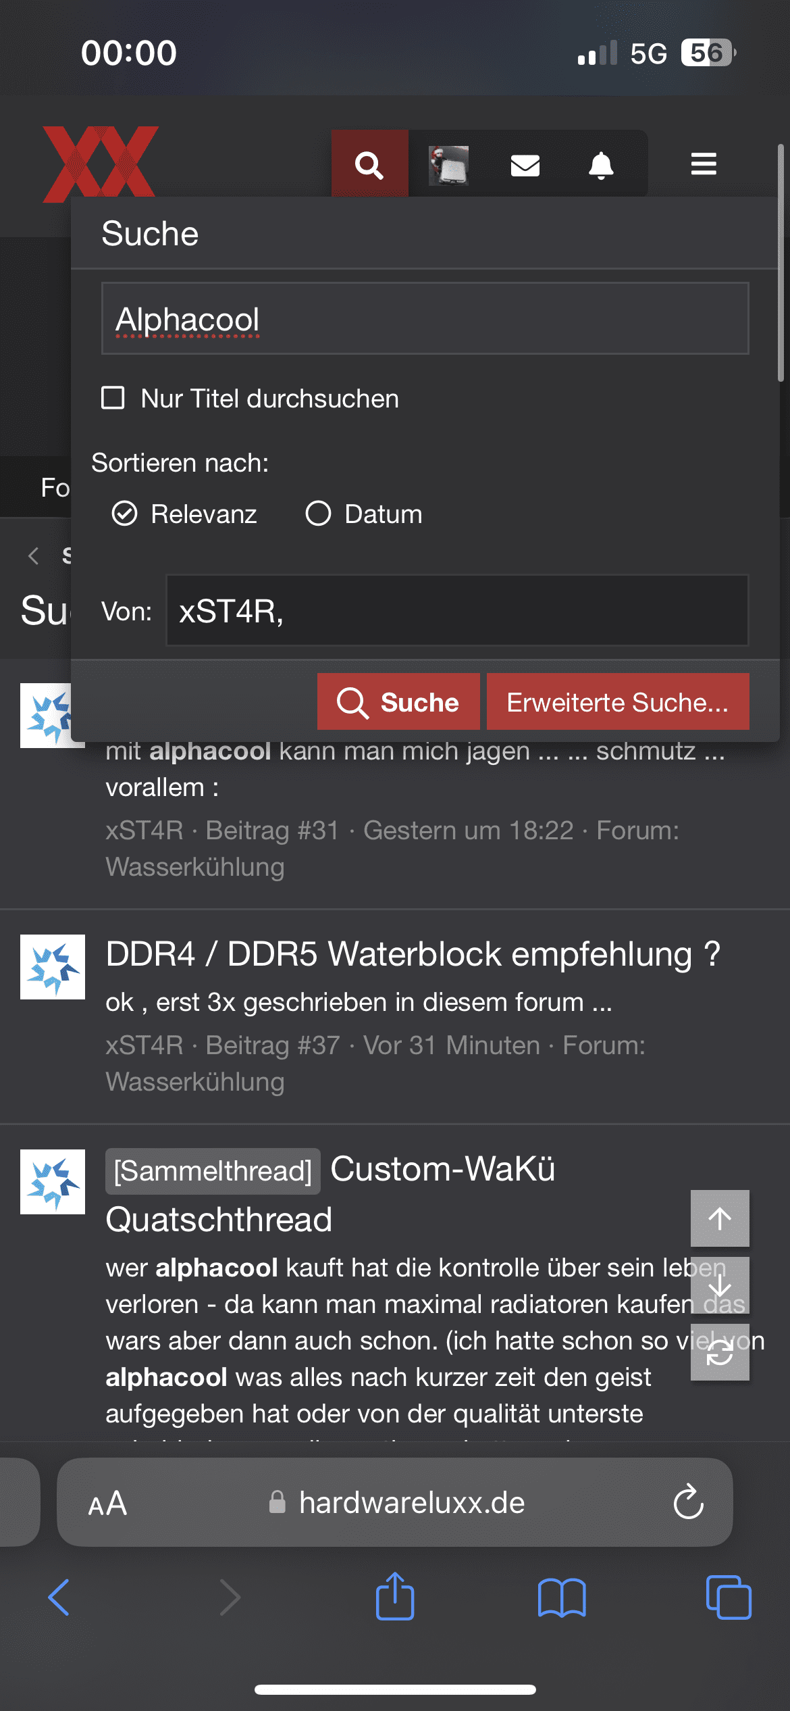Screen dimensions: 790x1711
Task: Focus the search field containing Alphacool
Action: coord(425,318)
